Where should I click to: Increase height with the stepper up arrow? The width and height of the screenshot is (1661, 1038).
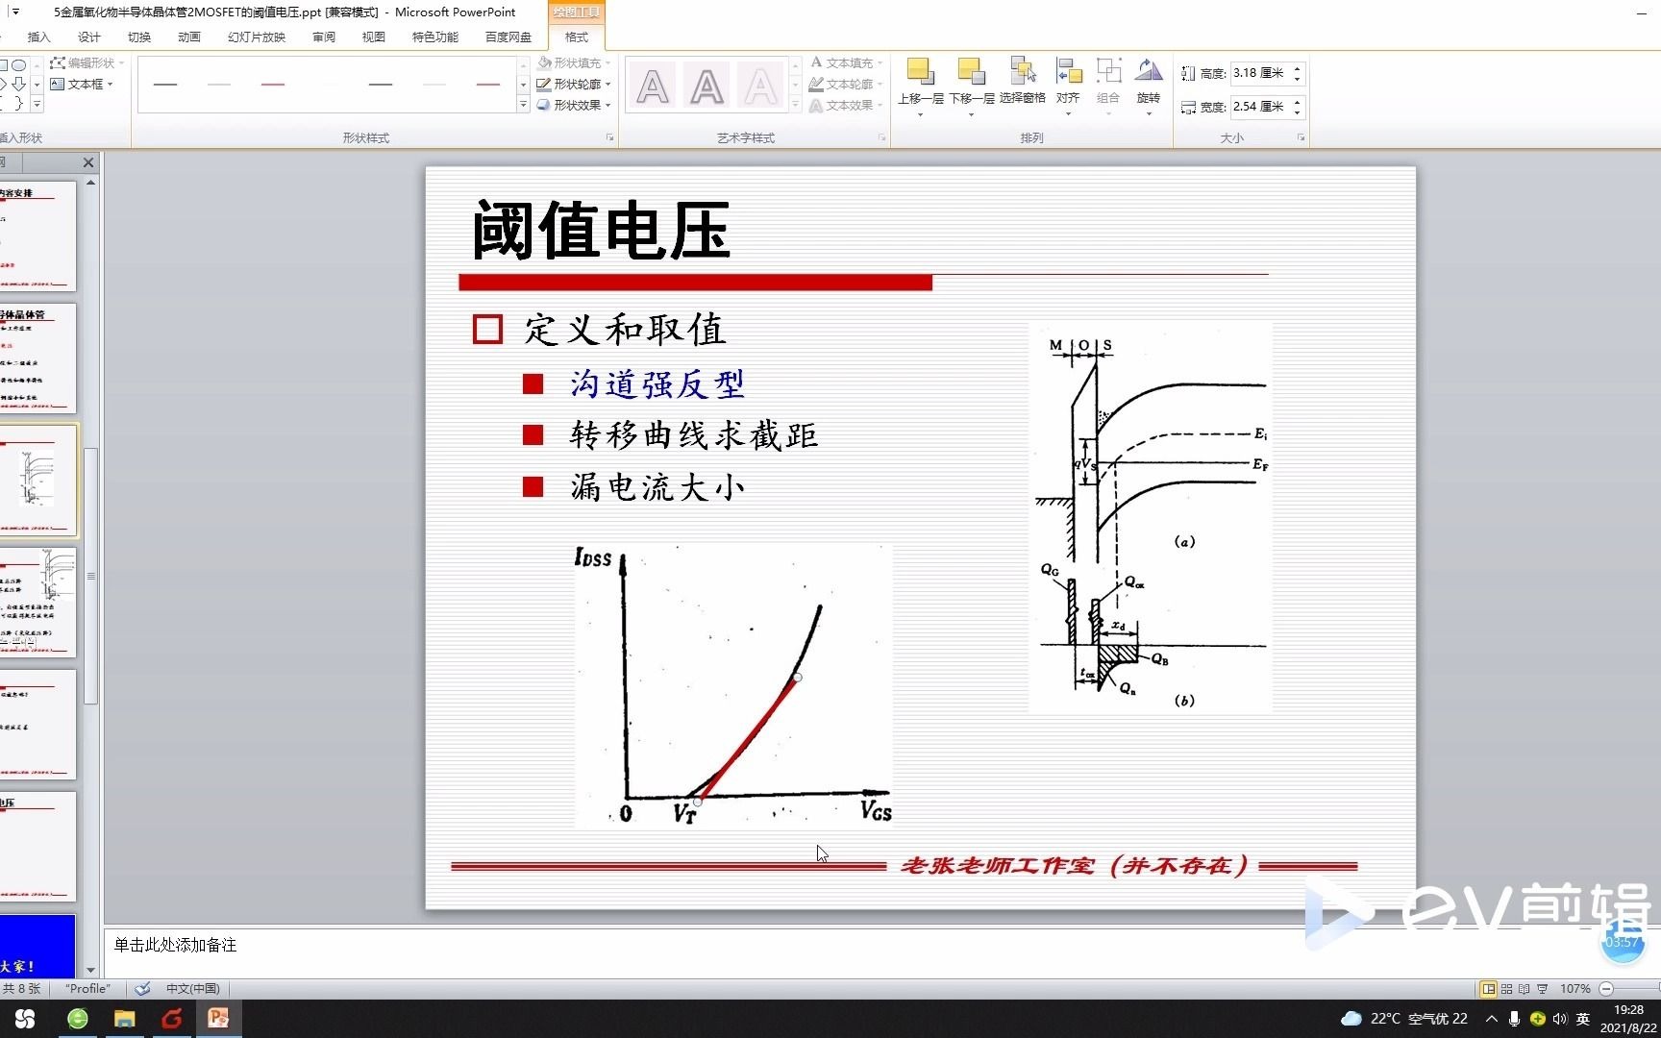click(x=1297, y=68)
